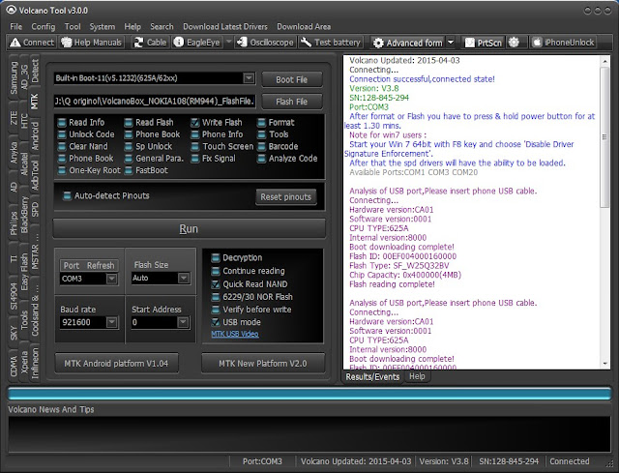Image resolution: width=619 pixels, height=473 pixels.
Task: Click the Test battery wrench icon
Action: pyautogui.click(x=306, y=42)
